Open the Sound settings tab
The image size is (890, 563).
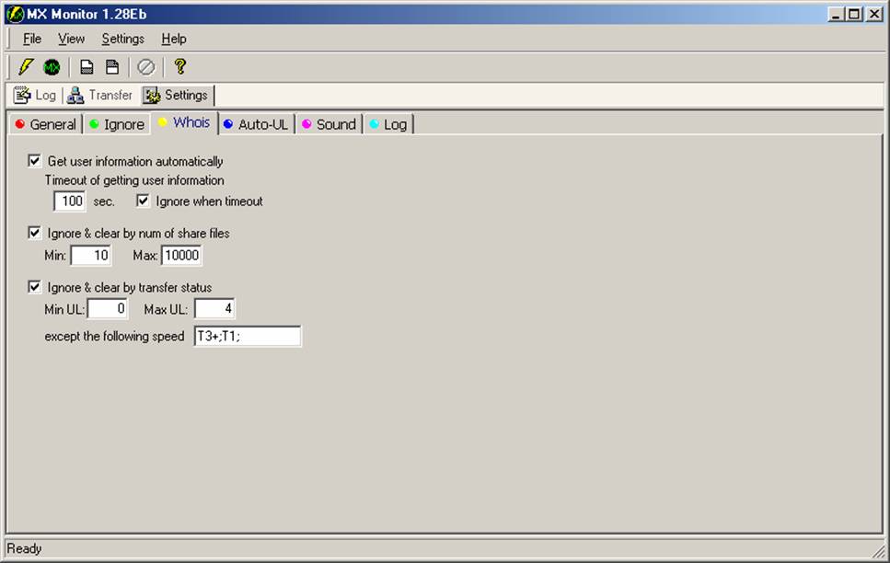click(329, 124)
